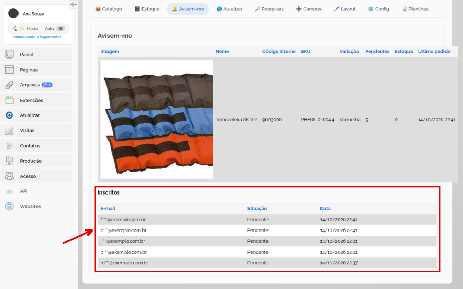Sort by the Código interno column header
The image size is (463, 289).
(x=279, y=51)
